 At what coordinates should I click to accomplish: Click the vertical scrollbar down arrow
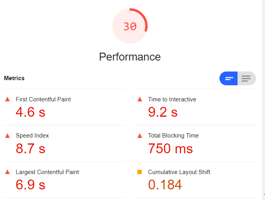(264, 195)
